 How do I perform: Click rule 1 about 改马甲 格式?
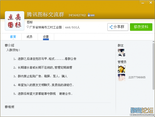45,59
